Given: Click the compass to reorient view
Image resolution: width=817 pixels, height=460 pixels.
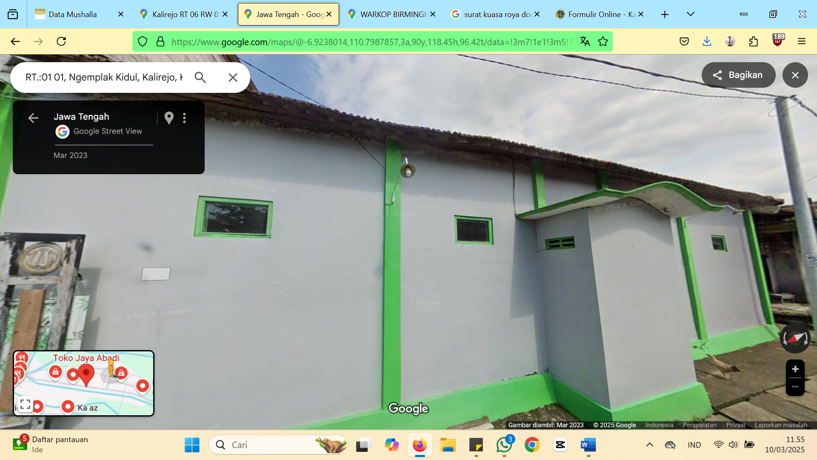Looking at the screenshot, I should click(x=795, y=339).
